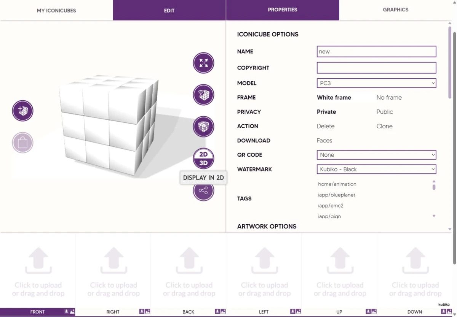Click download icon on UP face tab
Screen dimensions: 457x317
click(x=368, y=312)
